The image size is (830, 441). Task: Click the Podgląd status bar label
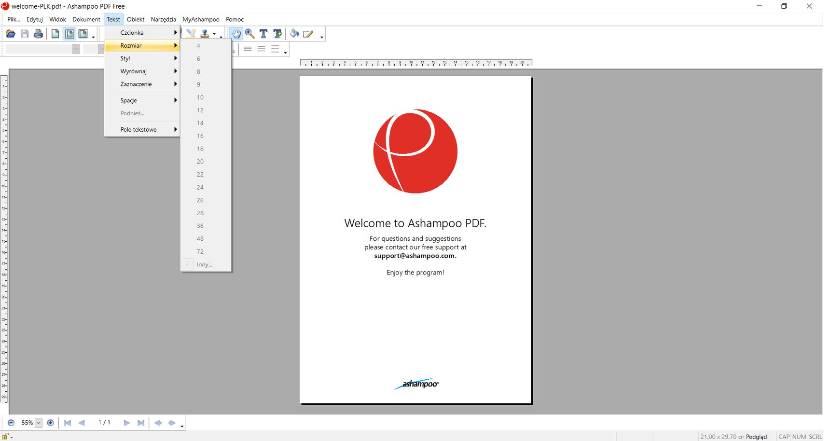pyautogui.click(x=756, y=437)
